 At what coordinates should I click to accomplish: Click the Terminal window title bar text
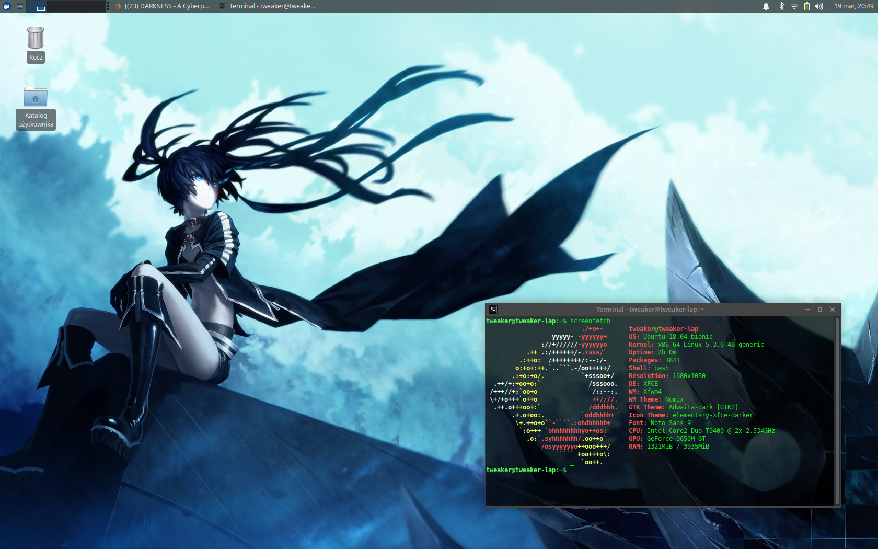click(650, 310)
